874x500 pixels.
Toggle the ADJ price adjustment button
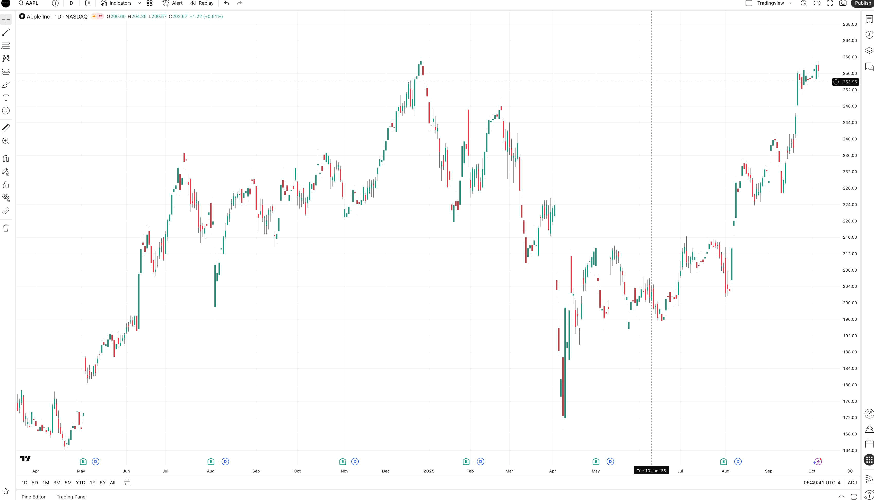pyautogui.click(x=852, y=483)
